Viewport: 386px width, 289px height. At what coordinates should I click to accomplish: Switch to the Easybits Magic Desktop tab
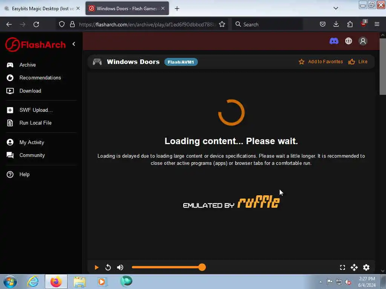[x=42, y=9]
